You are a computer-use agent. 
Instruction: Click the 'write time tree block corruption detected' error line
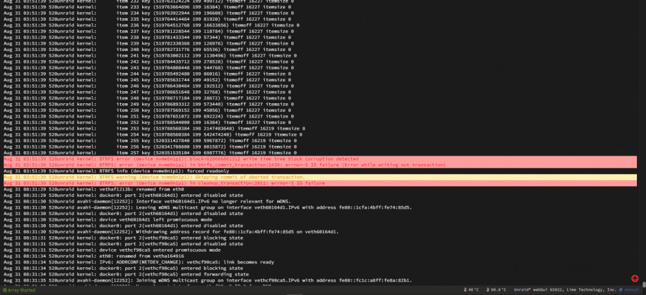[320, 159]
